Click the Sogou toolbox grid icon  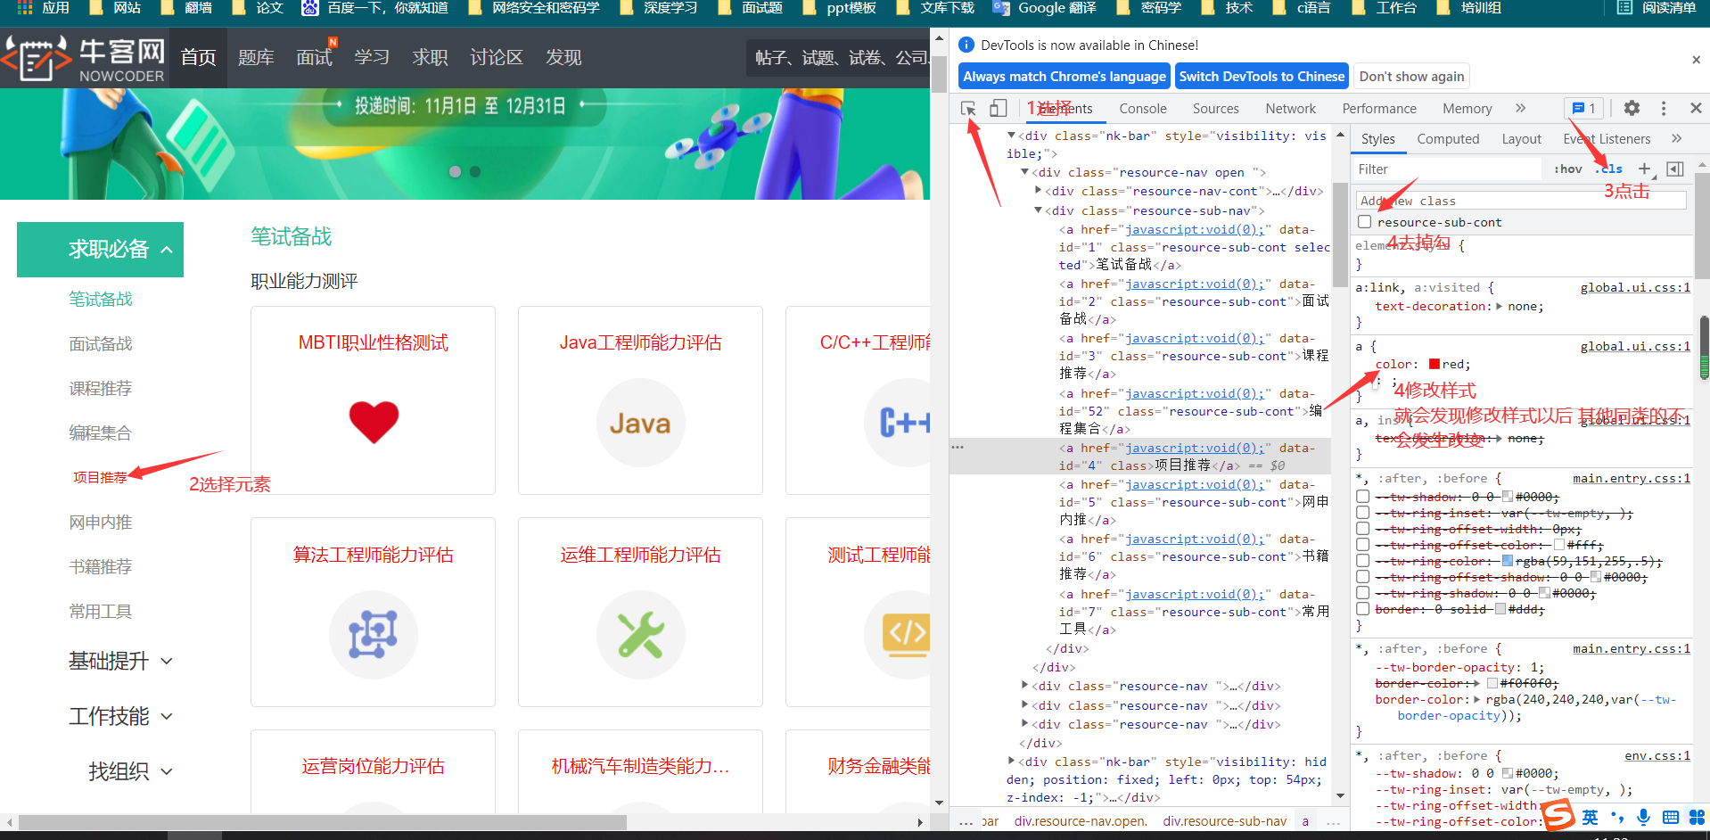[x=1697, y=817]
